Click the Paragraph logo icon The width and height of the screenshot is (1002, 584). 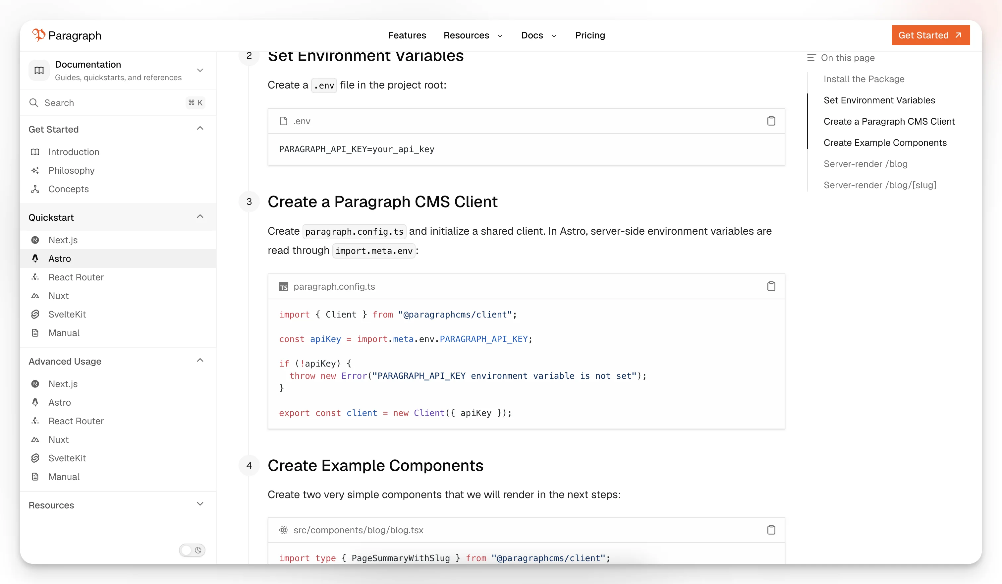click(38, 35)
